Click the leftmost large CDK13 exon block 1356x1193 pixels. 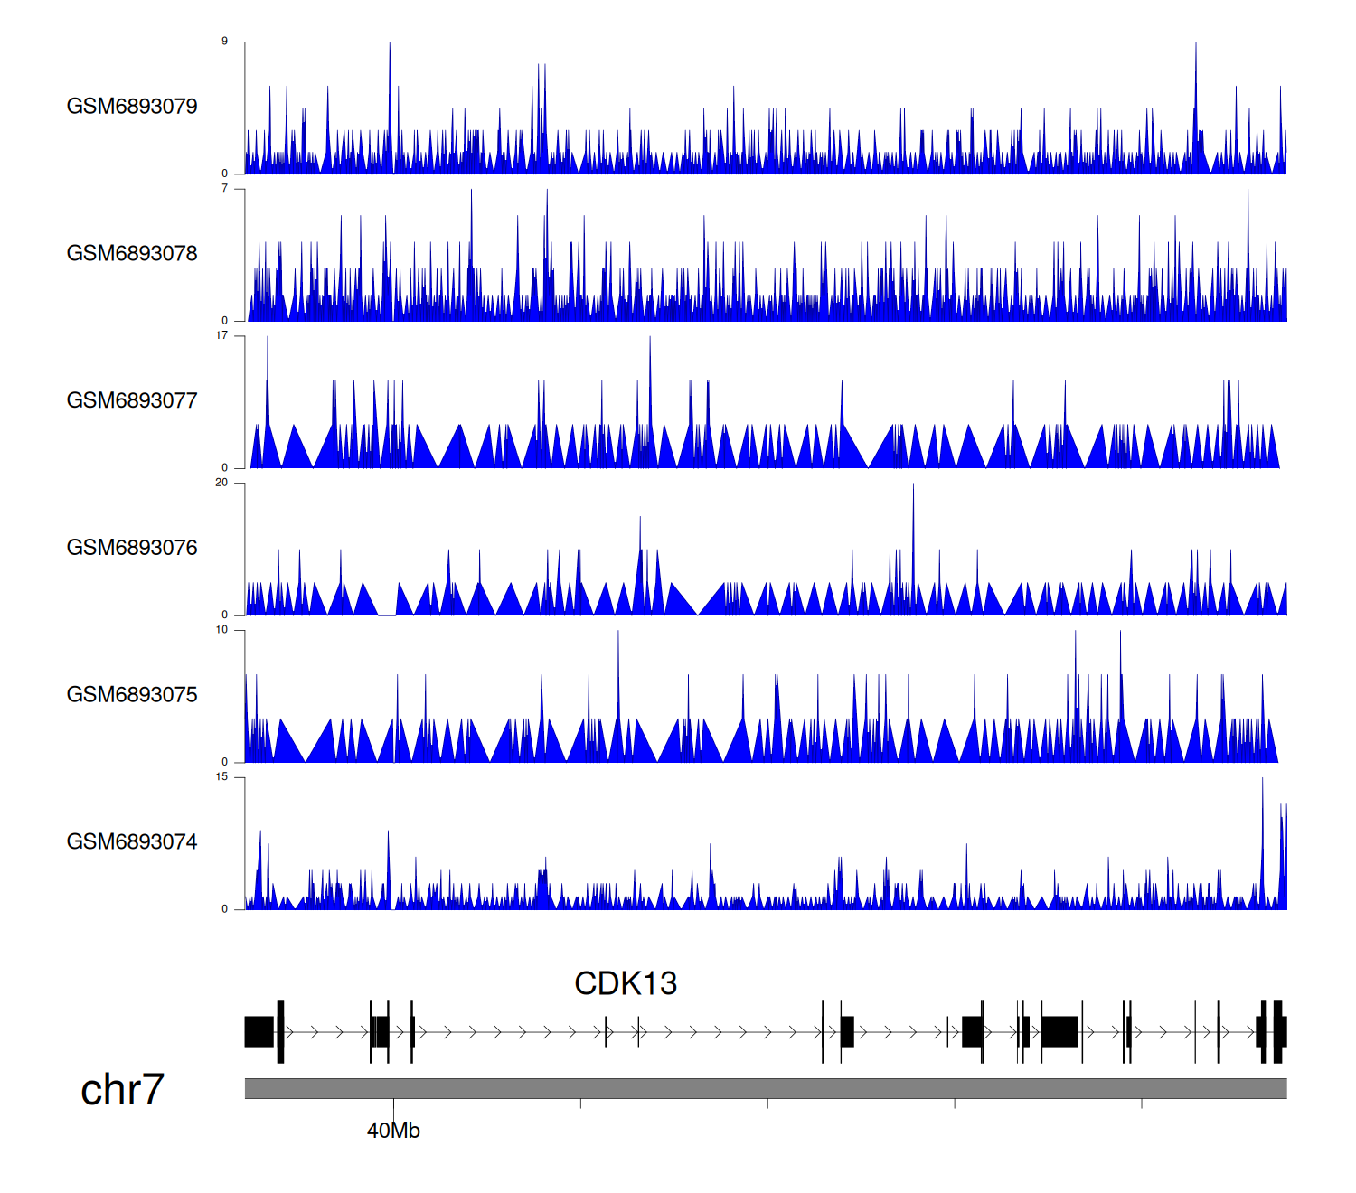tap(259, 1032)
